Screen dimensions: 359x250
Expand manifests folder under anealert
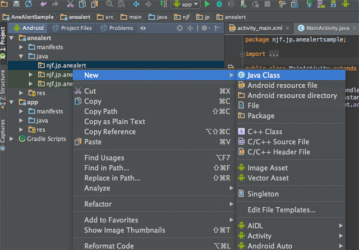(x=21, y=47)
